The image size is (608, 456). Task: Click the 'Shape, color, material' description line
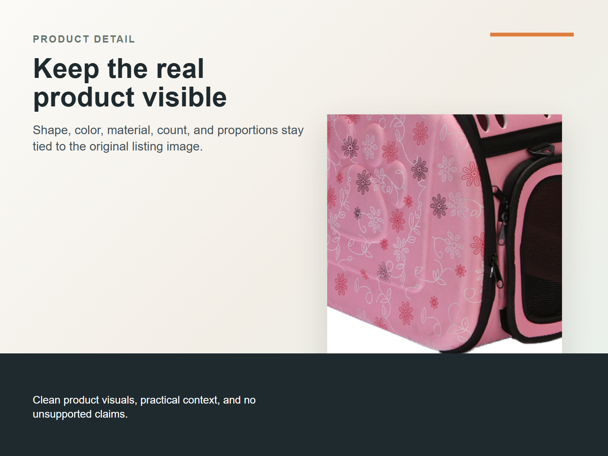click(168, 130)
